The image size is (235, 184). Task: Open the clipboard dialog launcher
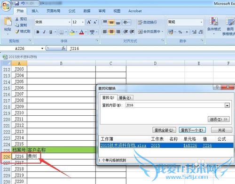point(30,40)
